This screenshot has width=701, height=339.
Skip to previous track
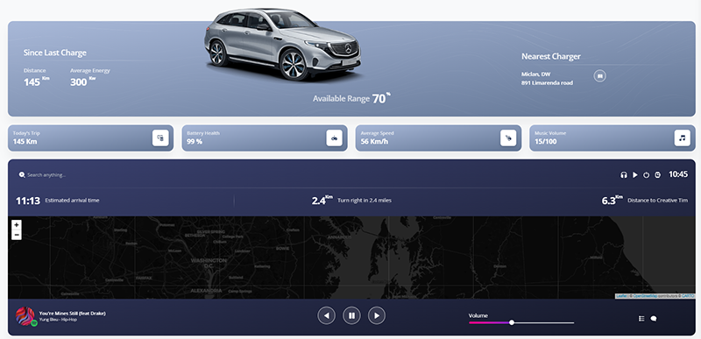point(326,315)
